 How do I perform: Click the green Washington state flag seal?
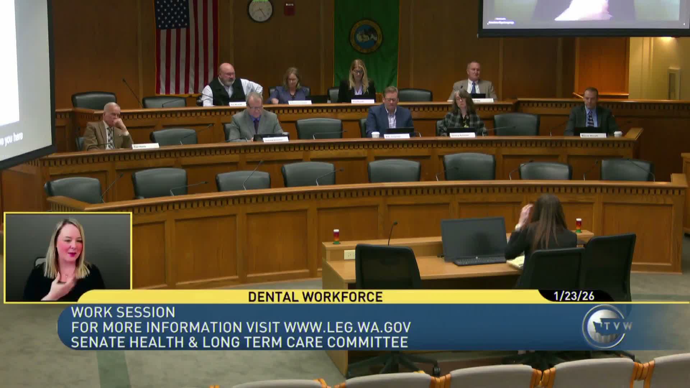(365, 36)
